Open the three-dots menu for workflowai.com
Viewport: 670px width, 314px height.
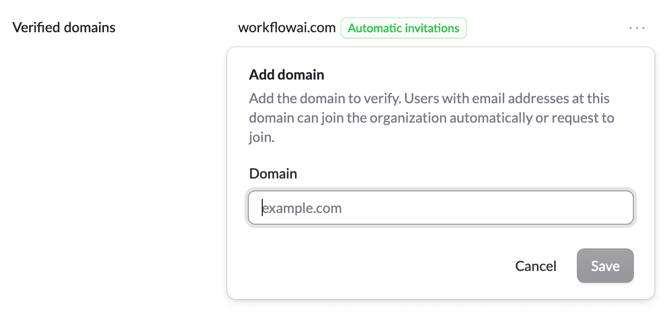(637, 28)
